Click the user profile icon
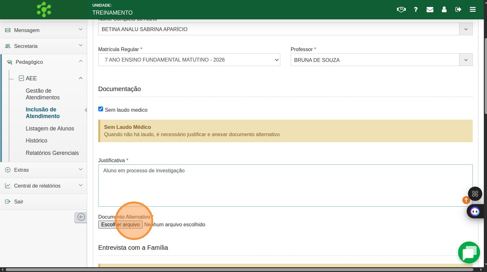The image size is (487, 272). click(x=444, y=10)
